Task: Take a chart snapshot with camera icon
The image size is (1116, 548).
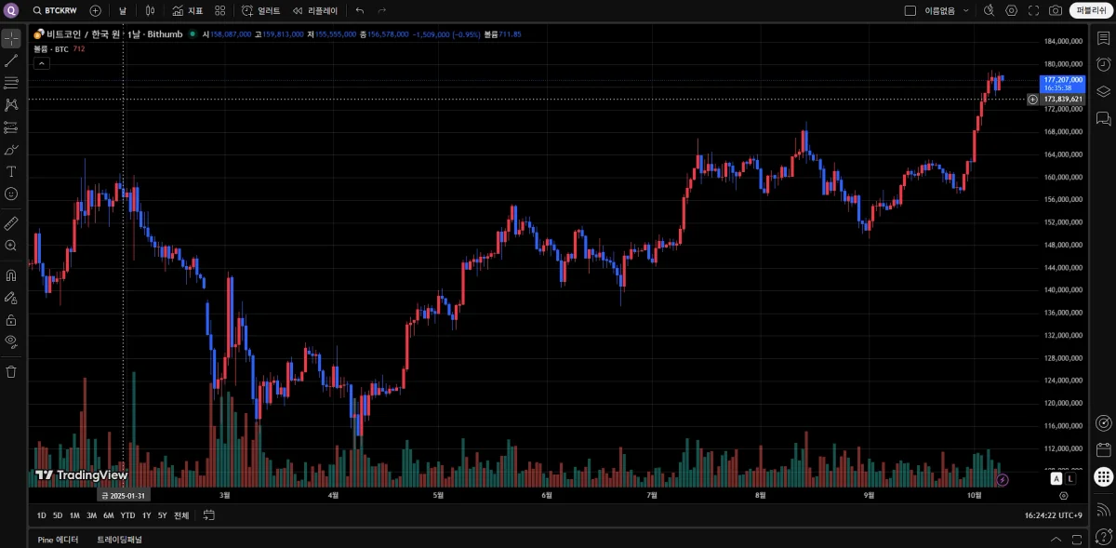Action: point(1056,10)
